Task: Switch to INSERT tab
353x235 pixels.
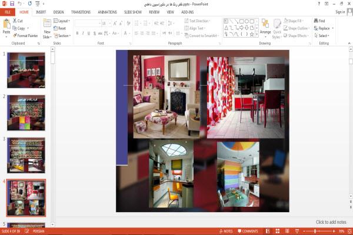Action: [41, 12]
